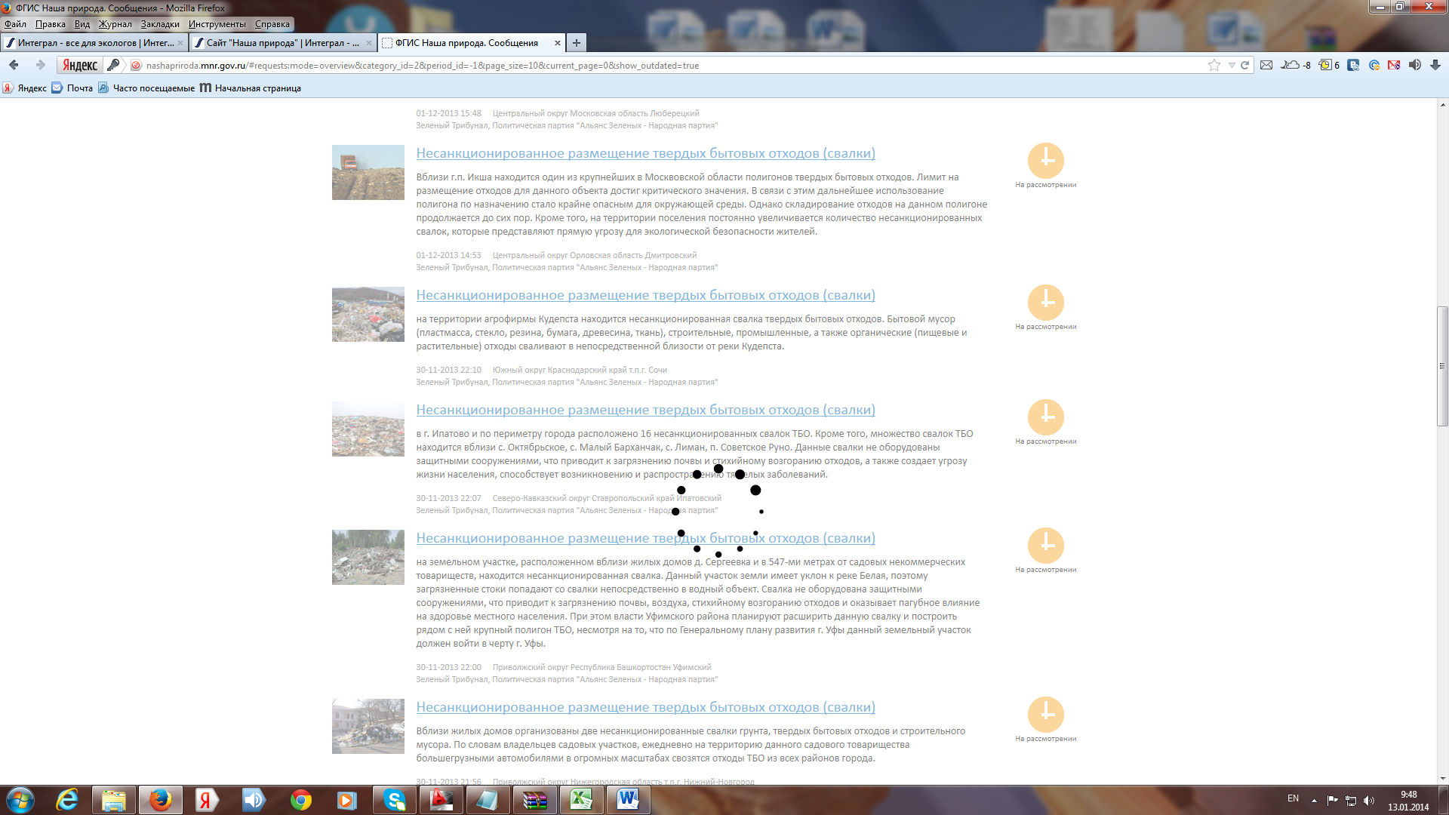1449x815 pixels.
Task: Click the weather widget showing -8
Action: point(1297,66)
